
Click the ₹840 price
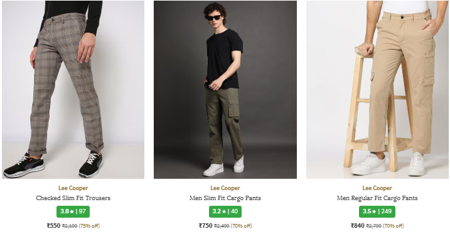tap(358, 226)
